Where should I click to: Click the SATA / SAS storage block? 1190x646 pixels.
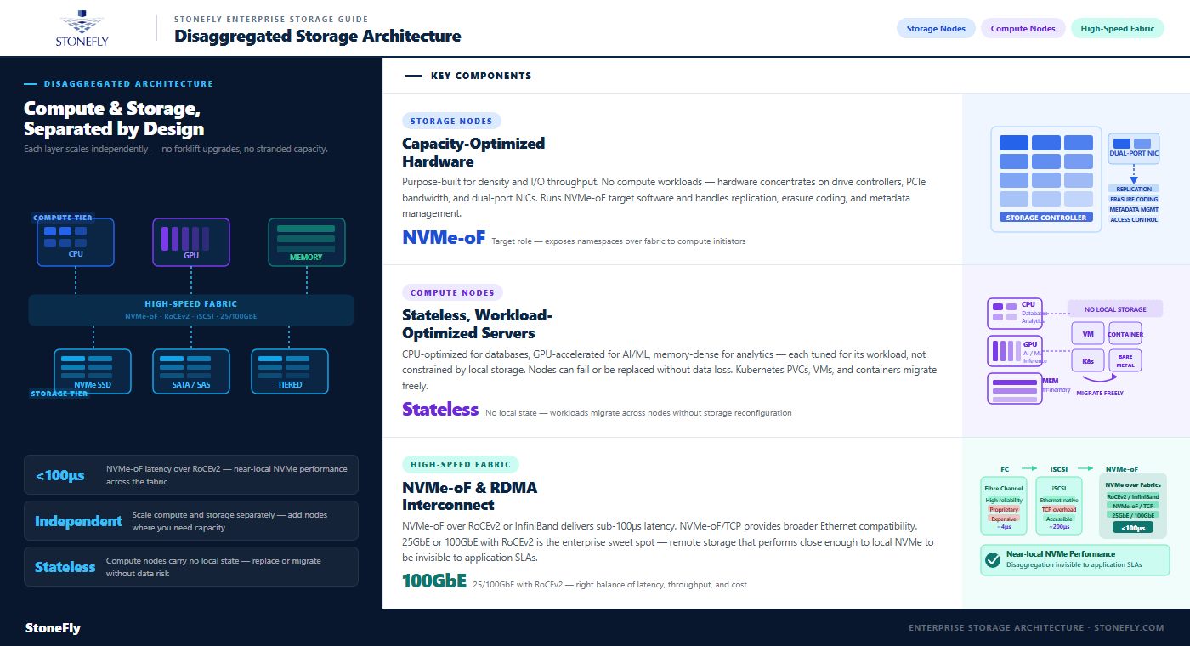(x=191, y=371)
